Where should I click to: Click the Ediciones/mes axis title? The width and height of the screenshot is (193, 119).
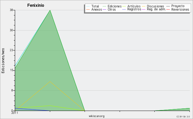3,61
